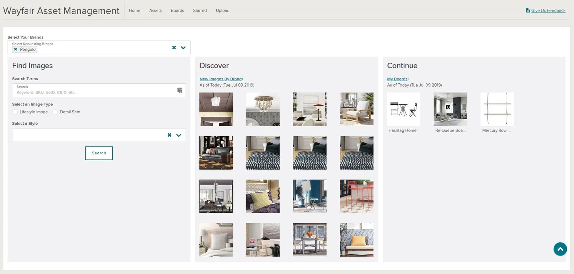
Task: Clear all selected requesting brands
Action: [174, 47]
